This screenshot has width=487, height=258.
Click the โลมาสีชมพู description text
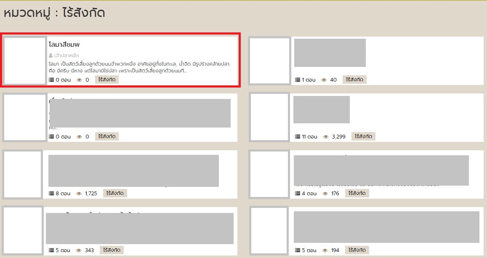[x=139, y=67]
